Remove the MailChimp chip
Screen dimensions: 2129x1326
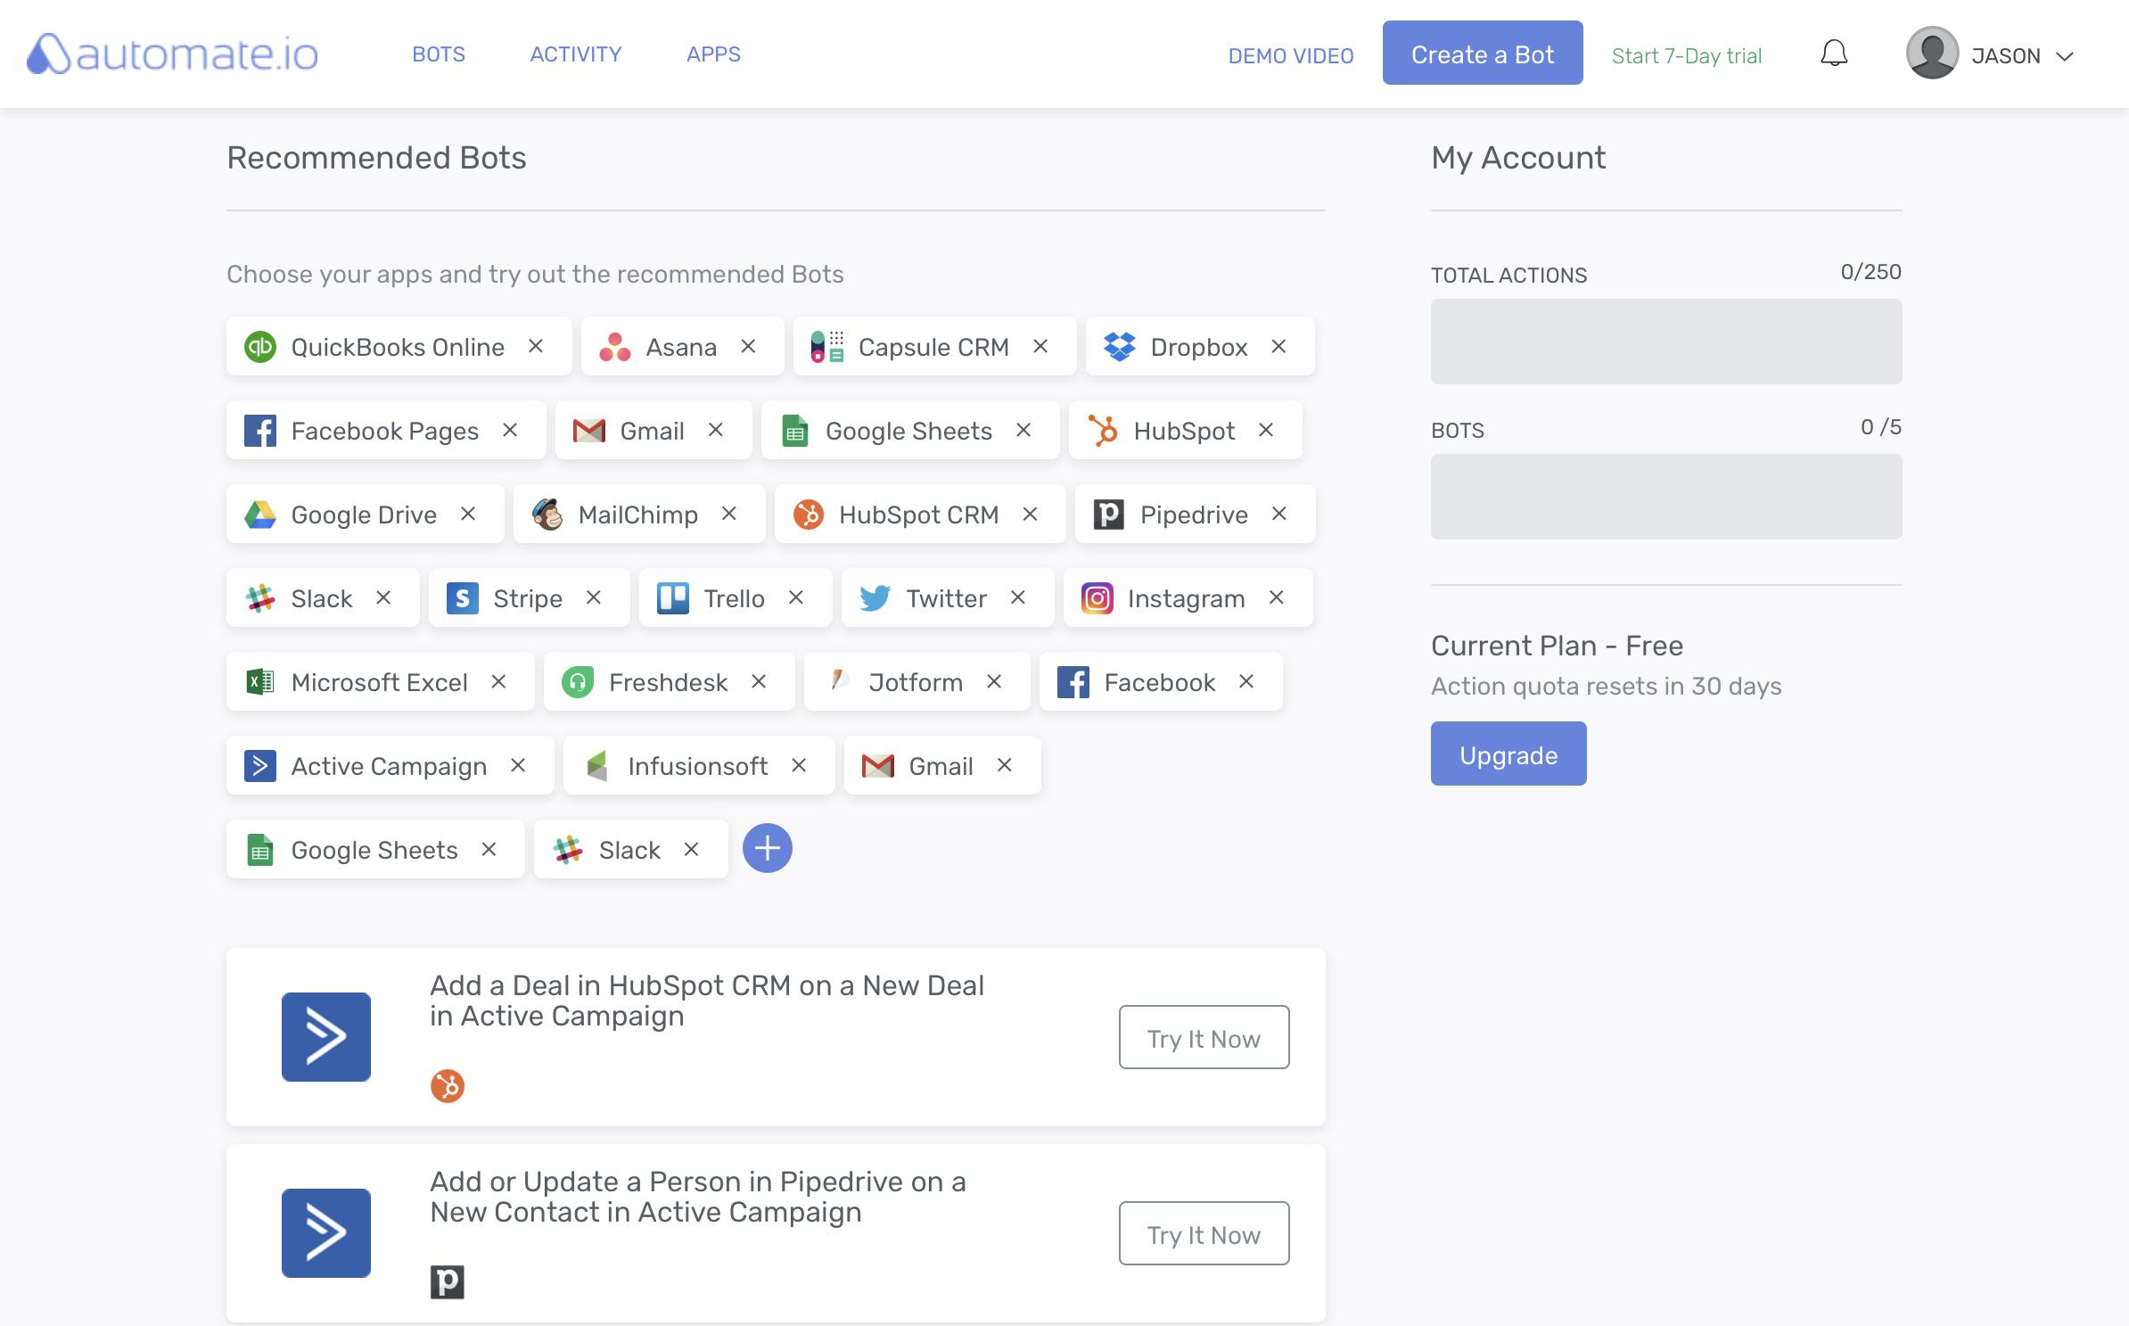729,514
